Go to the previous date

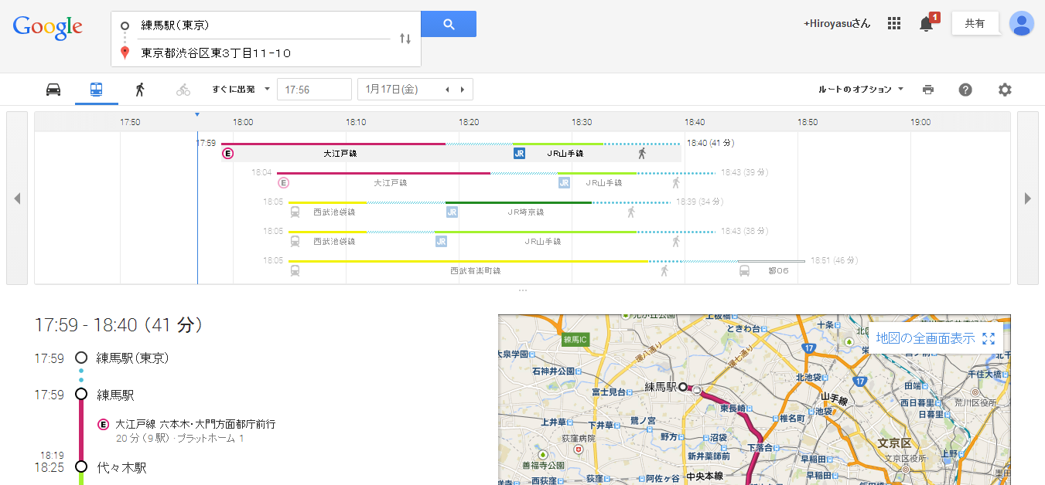[x=446, y=90]
